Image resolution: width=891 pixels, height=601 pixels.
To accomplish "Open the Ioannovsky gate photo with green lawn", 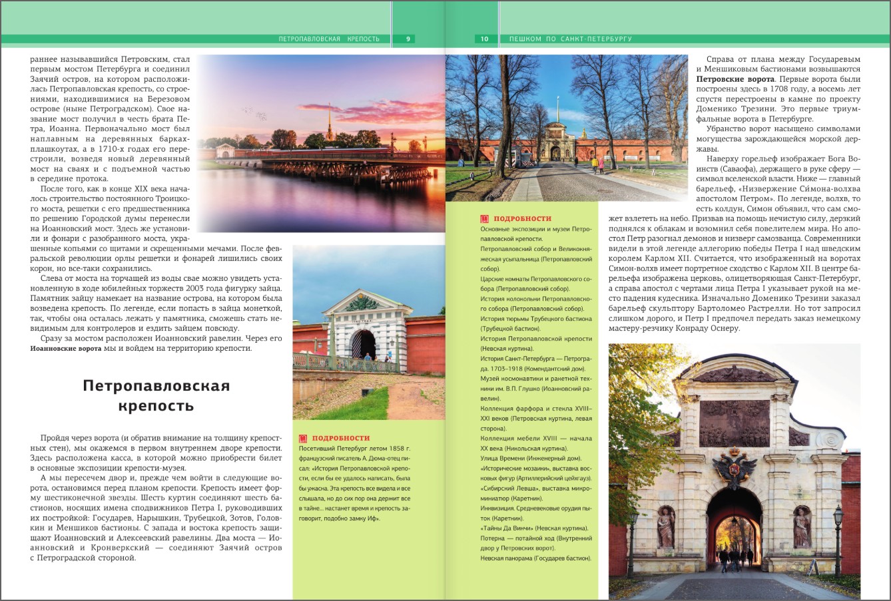I will [368, 331].
